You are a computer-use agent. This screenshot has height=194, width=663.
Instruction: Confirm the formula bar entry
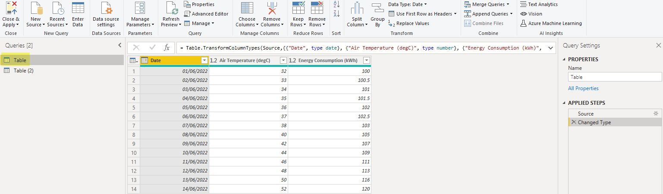click(152, 48)
